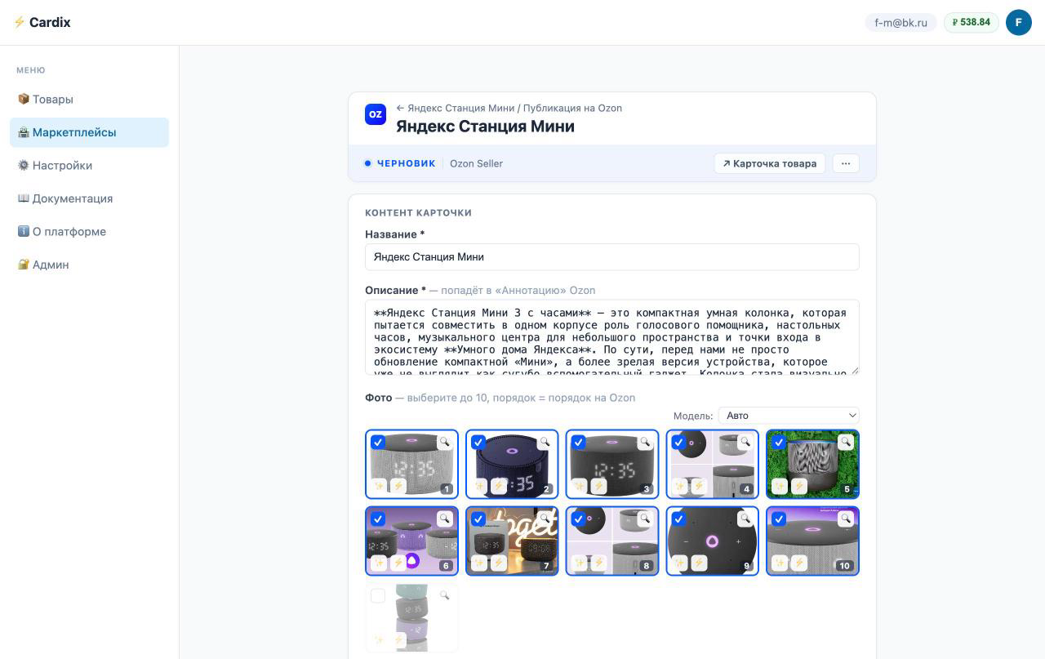This screenshot has height=659, width=1045.
Task: Open Документация in the sidebar
Action: pos(90,198)
